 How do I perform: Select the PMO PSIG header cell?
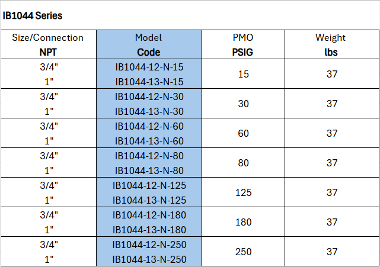point(243,44)
